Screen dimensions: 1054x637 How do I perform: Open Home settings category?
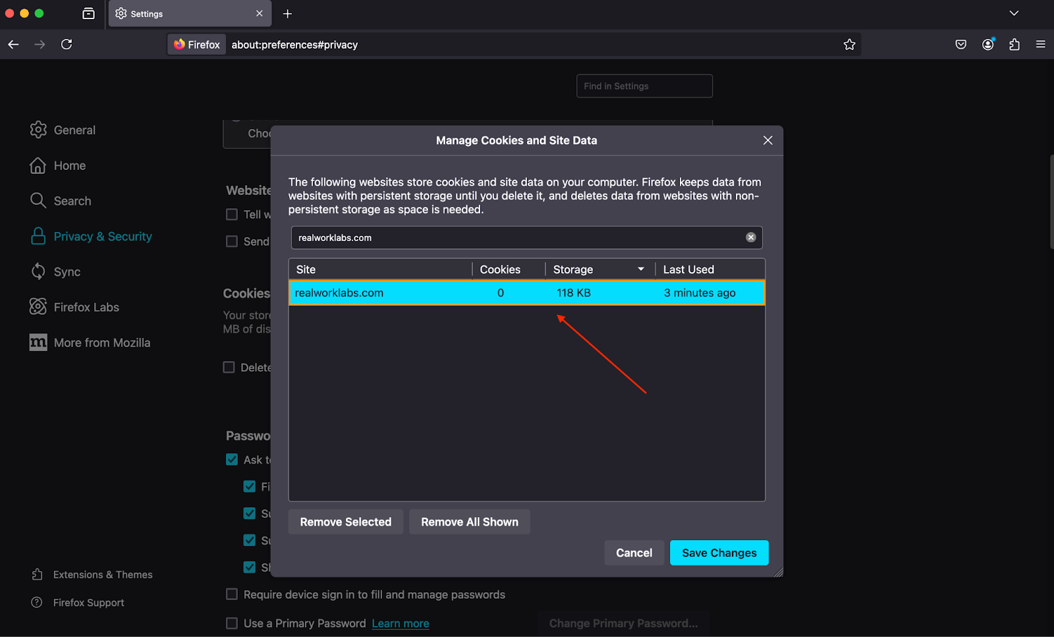click(57, 165)
